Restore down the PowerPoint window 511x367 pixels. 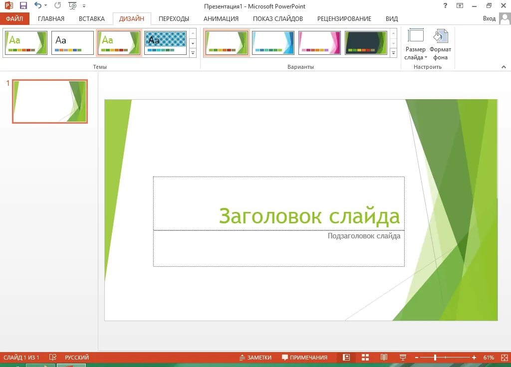click(489, 5)
